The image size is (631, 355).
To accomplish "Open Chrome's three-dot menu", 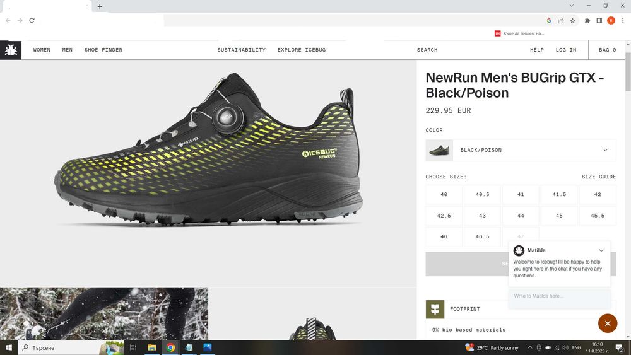I will pos(623,21).
